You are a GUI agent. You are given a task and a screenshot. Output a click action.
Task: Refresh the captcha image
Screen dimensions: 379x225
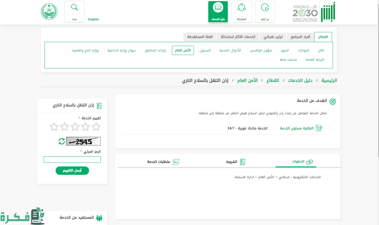62,141
